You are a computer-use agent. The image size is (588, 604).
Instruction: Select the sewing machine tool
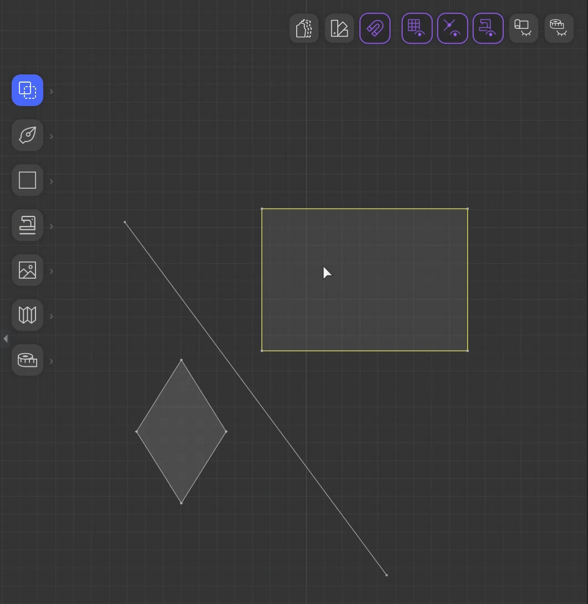[27, 225]
